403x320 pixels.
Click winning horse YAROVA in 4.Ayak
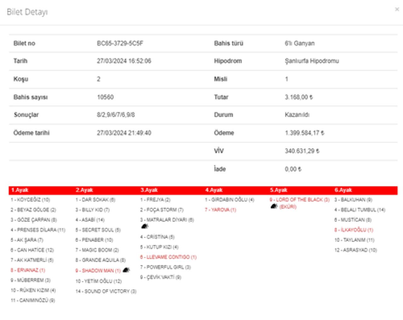220,210
